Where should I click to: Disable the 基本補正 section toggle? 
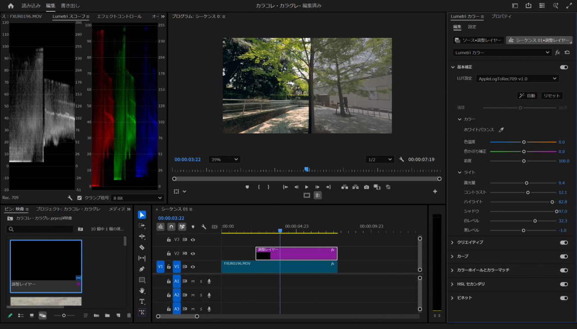click(563, 67)
